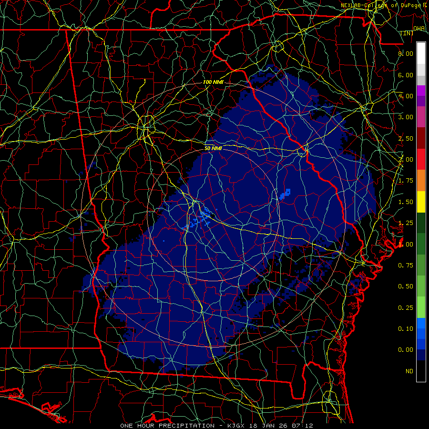The width and height of the screenshot is (429, 429).
Task: Click the 6.00 legend value
Action: click(x=406, y=75)
